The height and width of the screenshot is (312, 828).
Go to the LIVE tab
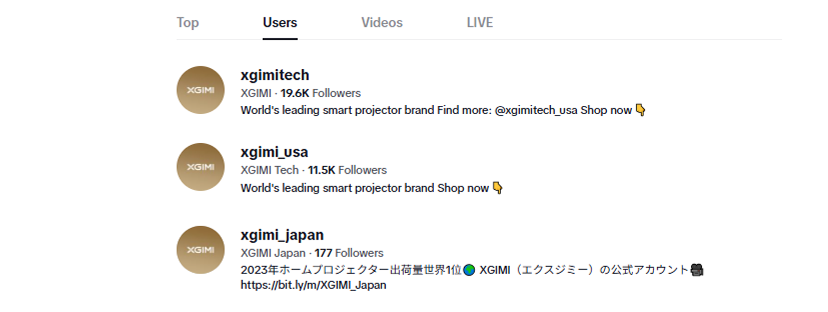pos(480,22)
